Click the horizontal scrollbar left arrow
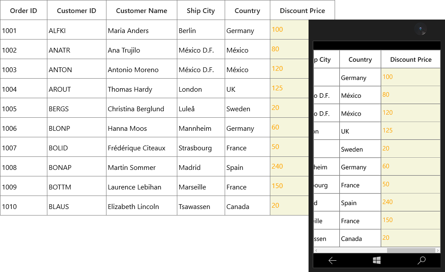Image resolution: width=445 pixels, height=272 pixels. pyautogui.click(x=316, y=250)
